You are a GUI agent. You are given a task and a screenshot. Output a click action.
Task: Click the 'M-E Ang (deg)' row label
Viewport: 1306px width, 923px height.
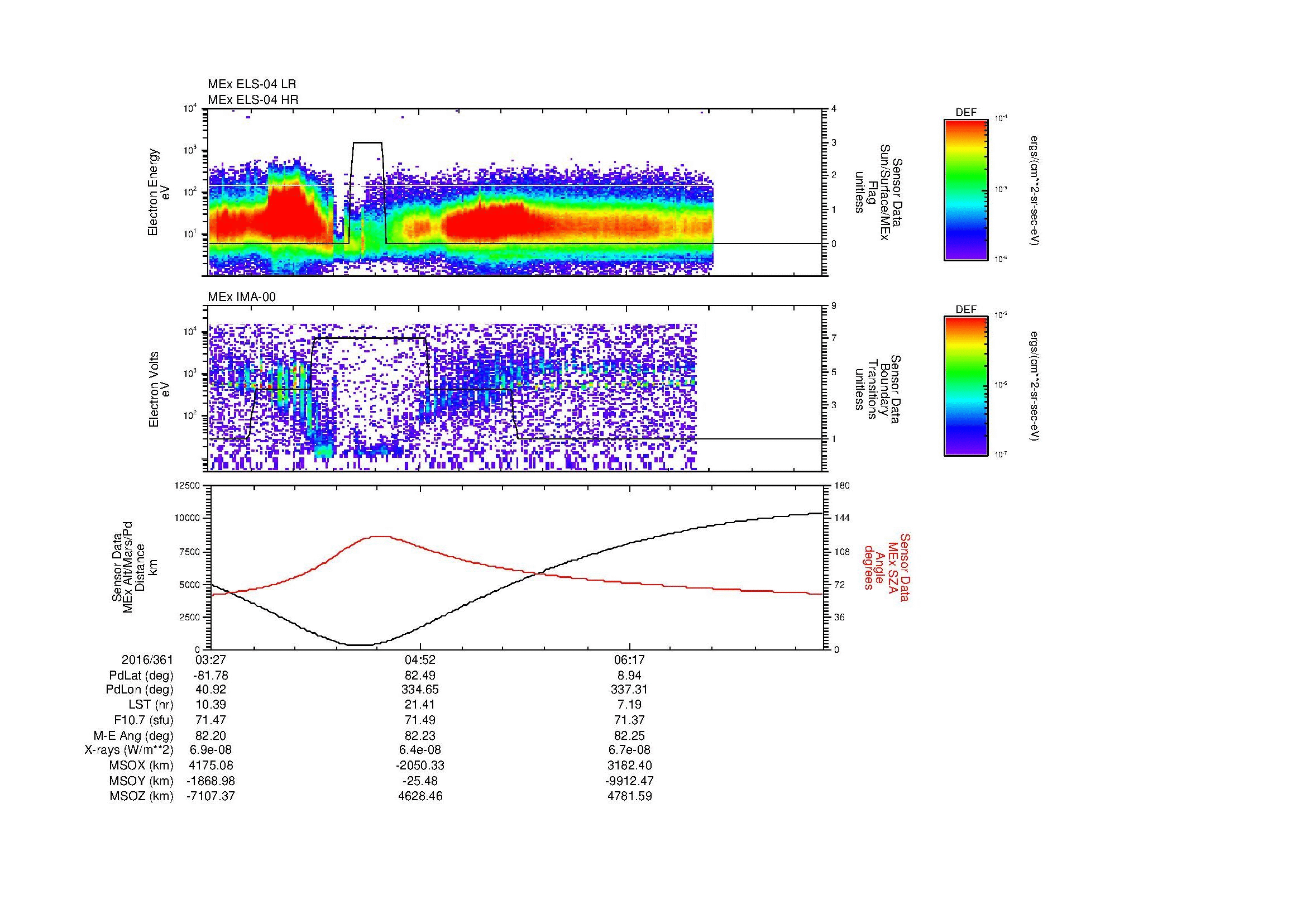[x=133, y=736]
